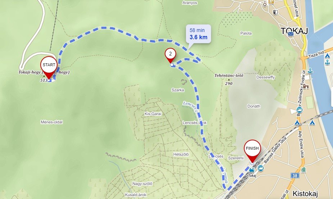Click the blue post office envelope icon
This screenshot has width=333, height=199.
pos(291,34)
